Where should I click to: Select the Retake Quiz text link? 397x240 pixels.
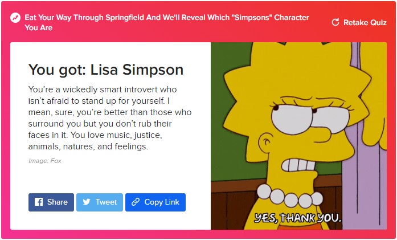point(365,23)
